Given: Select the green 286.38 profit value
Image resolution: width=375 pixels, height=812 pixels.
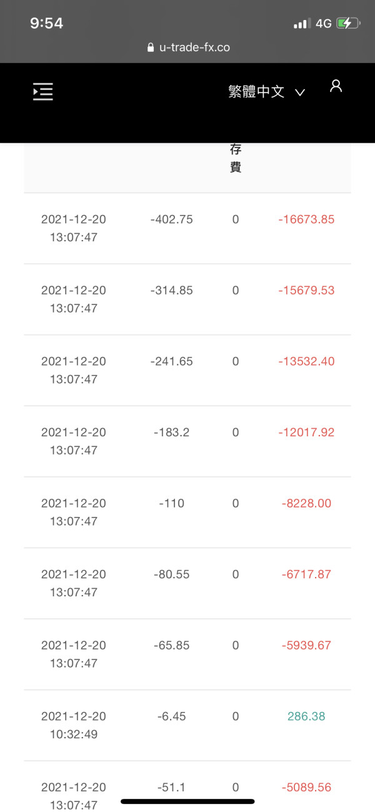Looking at the screenshot, I should pos(306,716).
